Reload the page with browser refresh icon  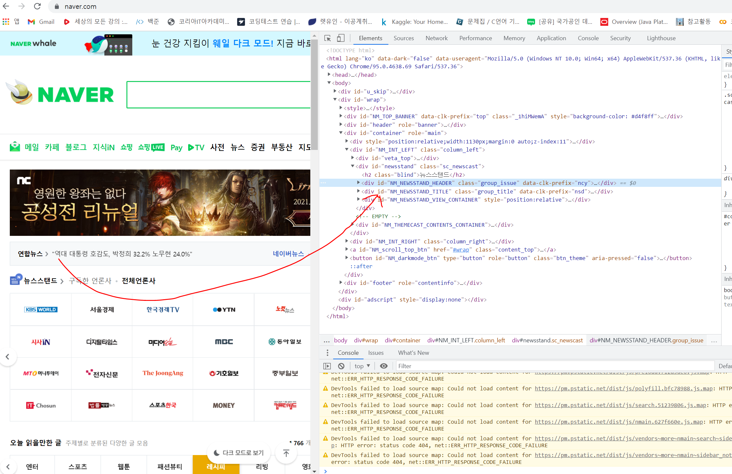click(37, 6)
